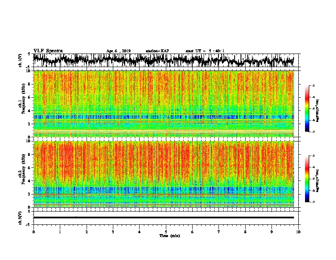Click the time-axis tick label "0" under ch.3
336x260 pixels.
point(34,232)
